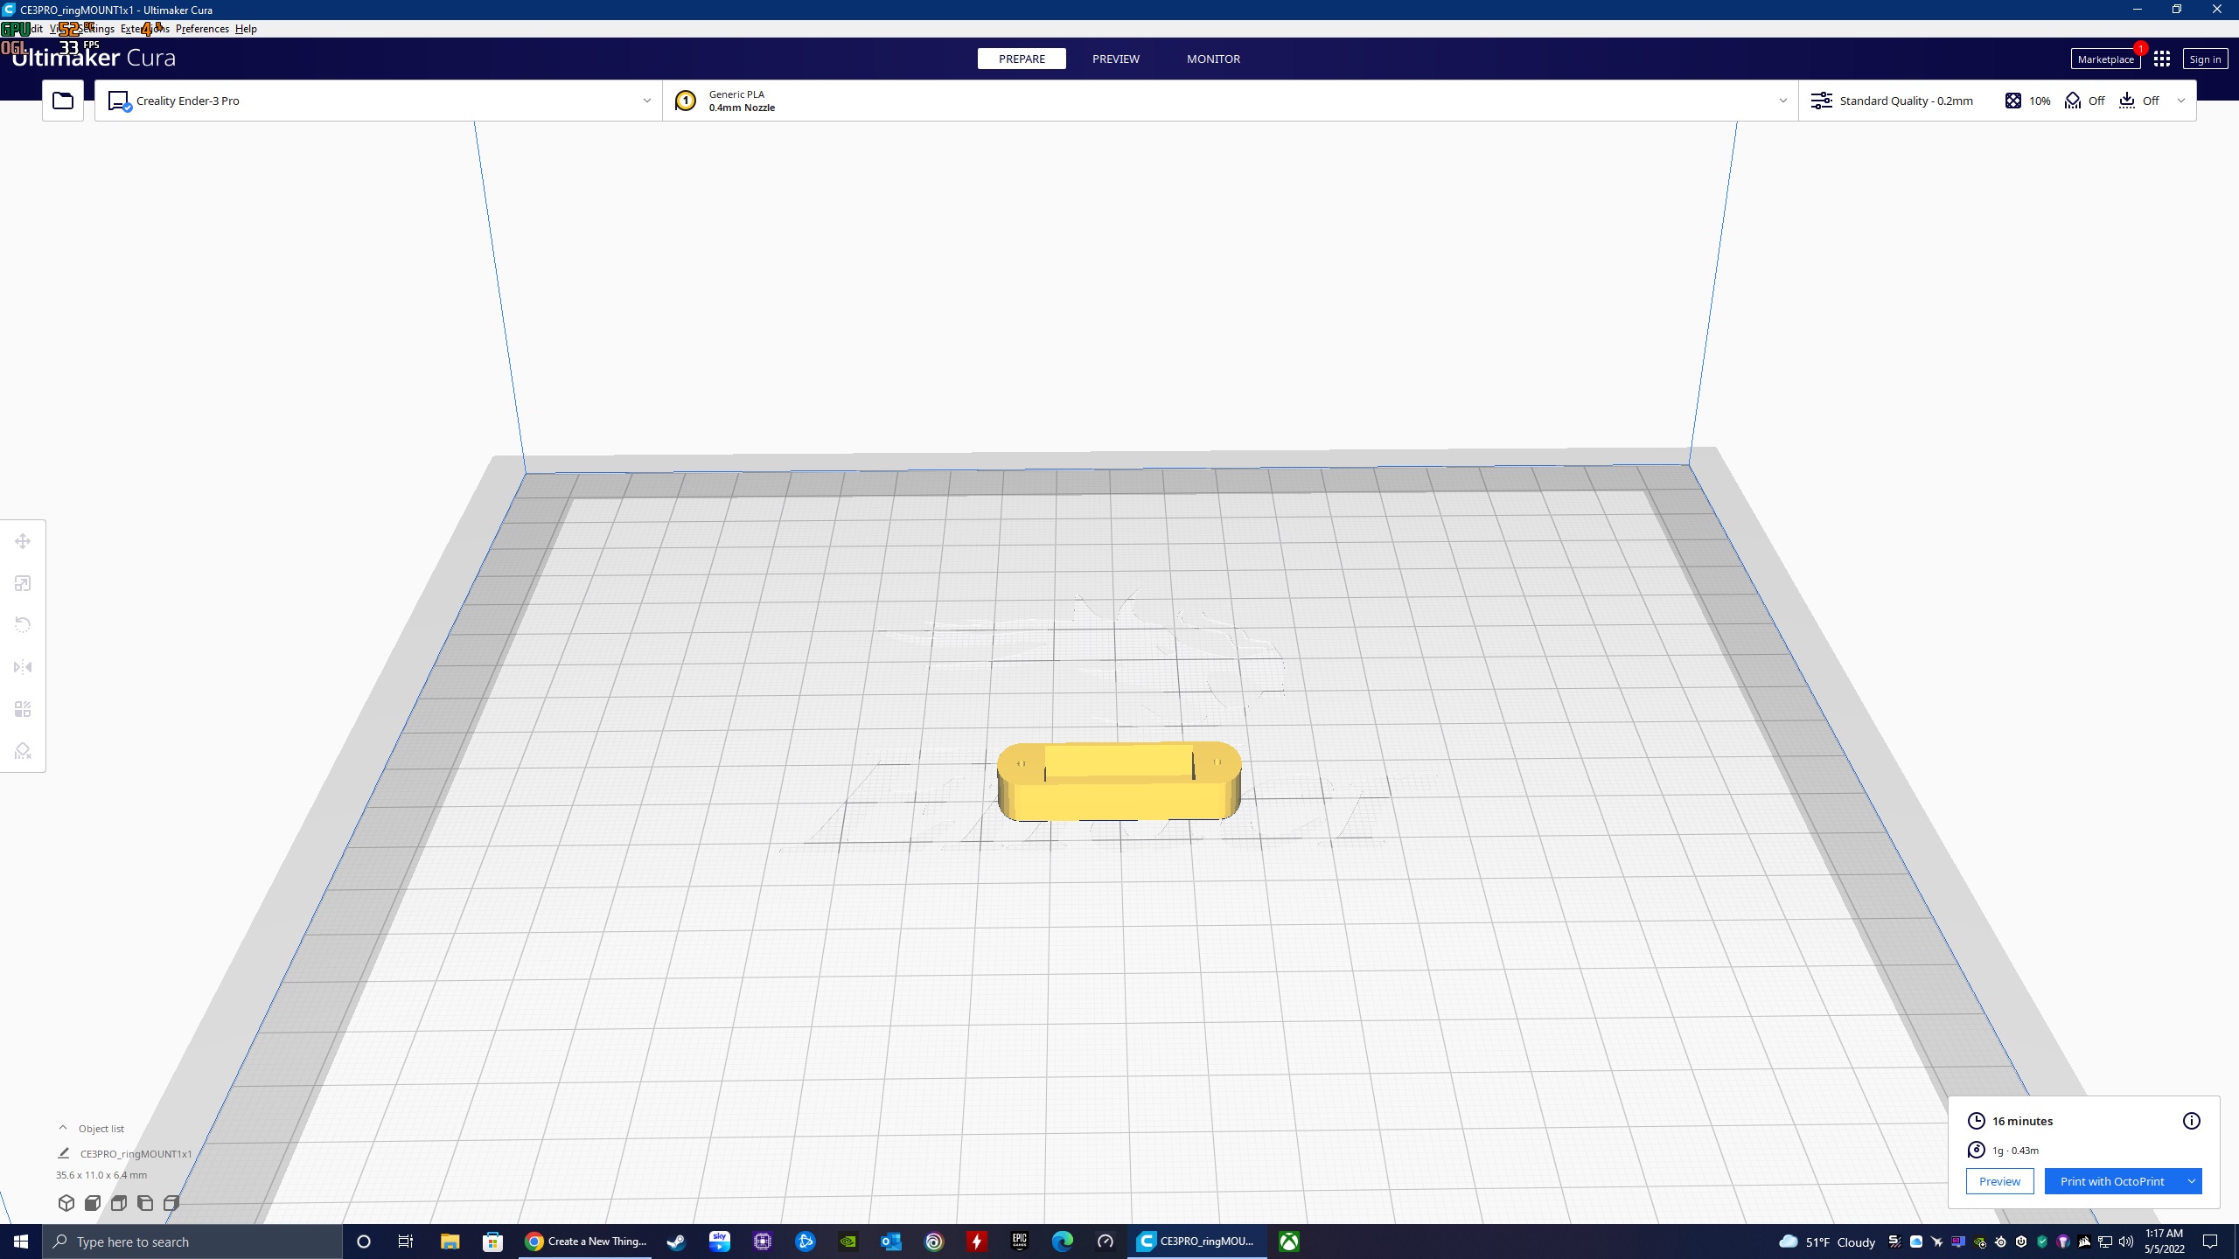Select the Move tool in left toolbar

pos(24,541)
